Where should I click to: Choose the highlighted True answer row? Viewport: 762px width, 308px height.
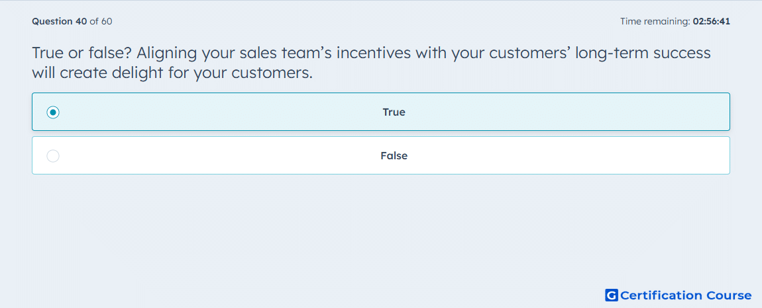click(x=381, y=112)
